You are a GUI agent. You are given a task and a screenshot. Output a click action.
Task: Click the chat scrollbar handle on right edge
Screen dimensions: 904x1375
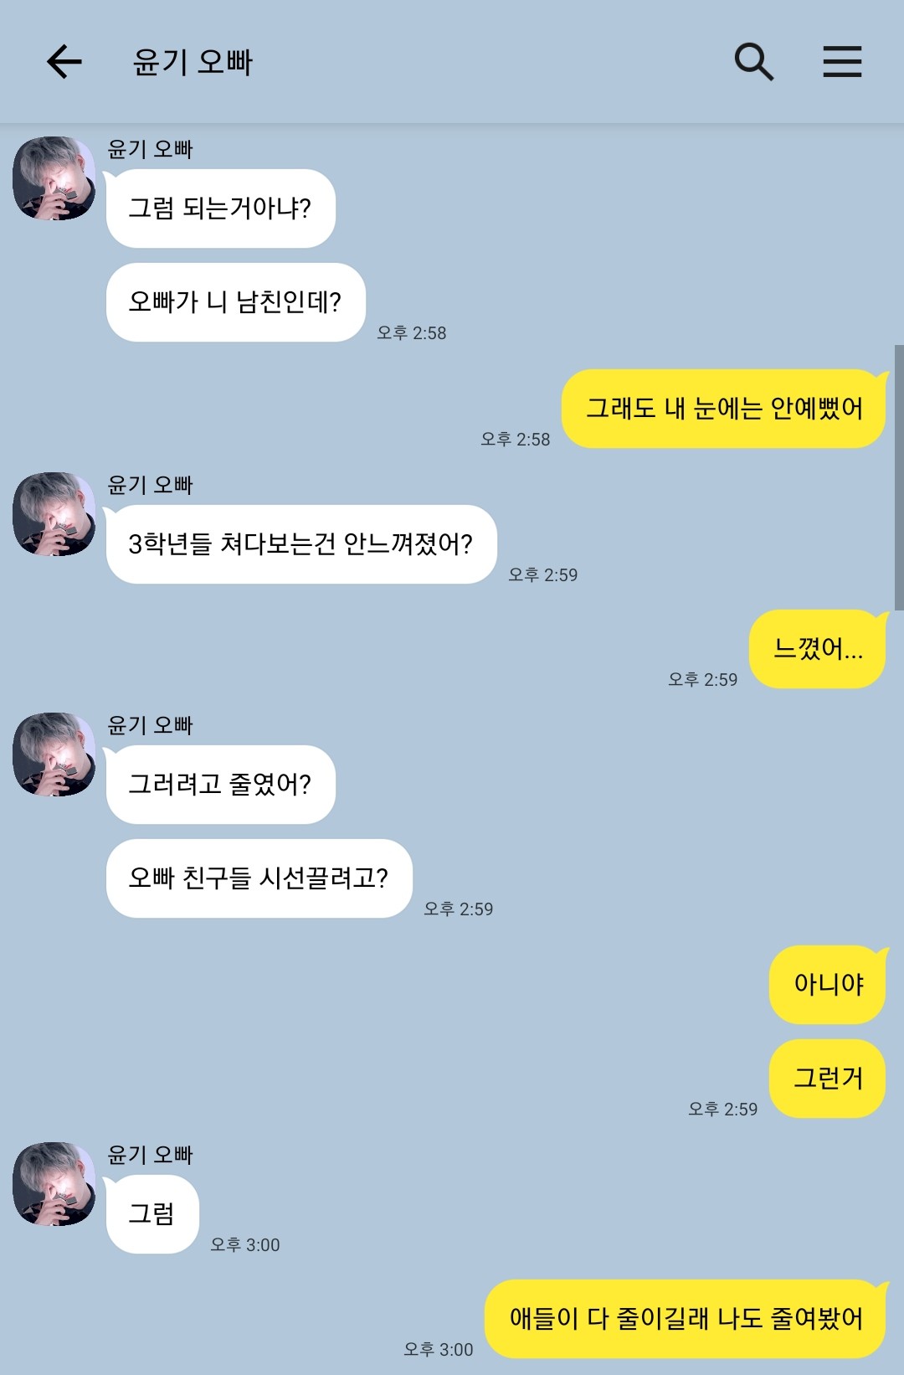pos(899,477)
